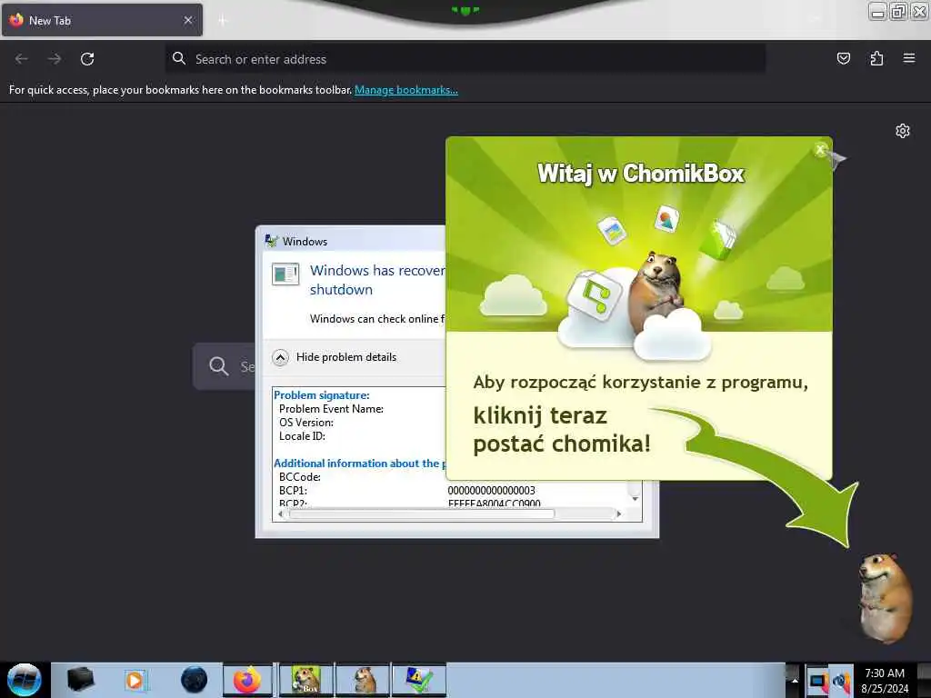Reload the page in Firefox
931x698 pixels.
click(x=87, y=59)
